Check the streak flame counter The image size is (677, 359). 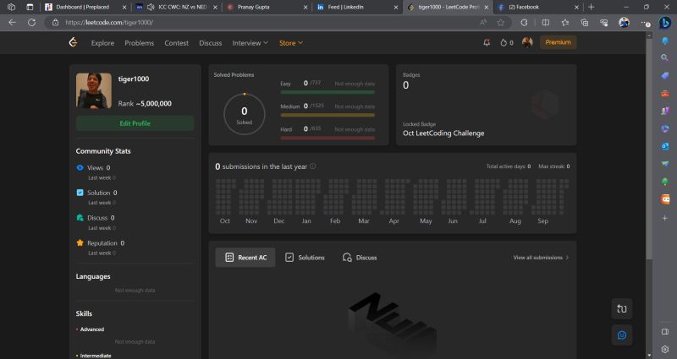tap(506, 43)
